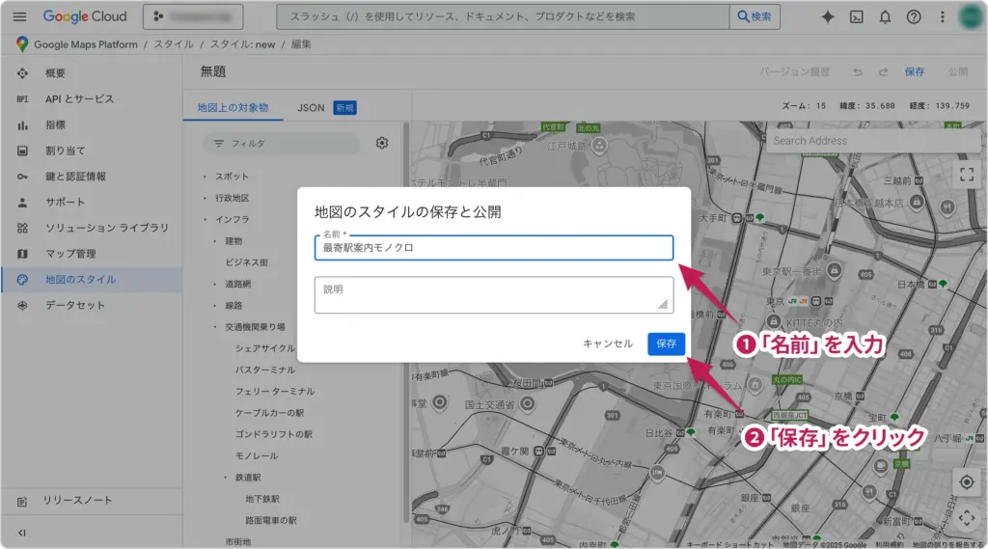Click the redo arrow icon
Screen dimensions: 988x549
tap(883, 72)
